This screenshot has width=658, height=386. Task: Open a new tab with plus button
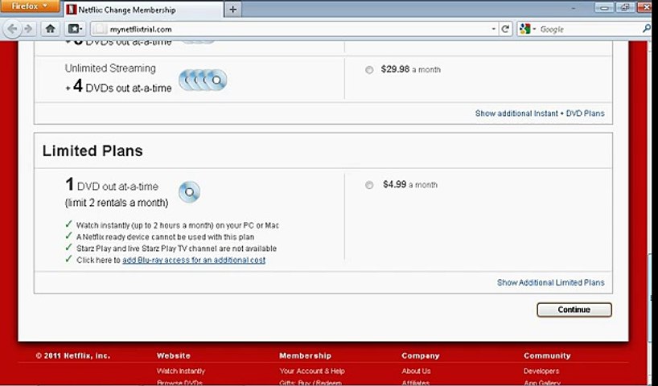[x=233, y=10]
